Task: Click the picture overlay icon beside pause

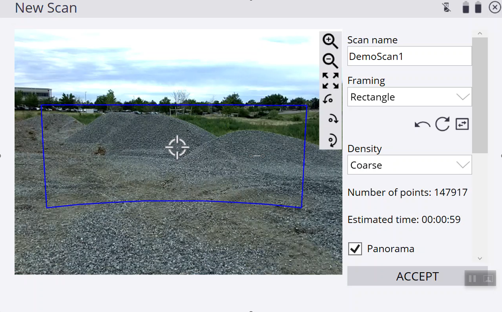Action: coord(488,279)
